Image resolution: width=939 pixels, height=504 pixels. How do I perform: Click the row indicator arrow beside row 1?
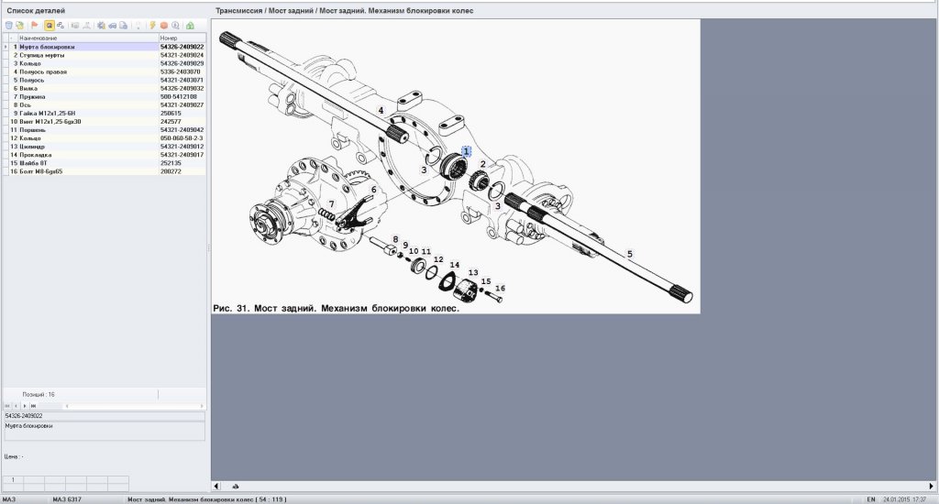pyautogui.click(x=6, y=47)
